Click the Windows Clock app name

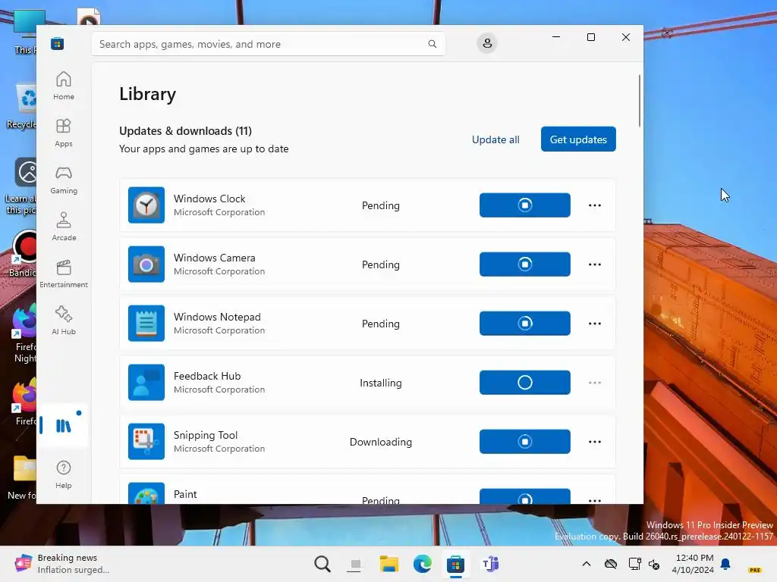209,199
